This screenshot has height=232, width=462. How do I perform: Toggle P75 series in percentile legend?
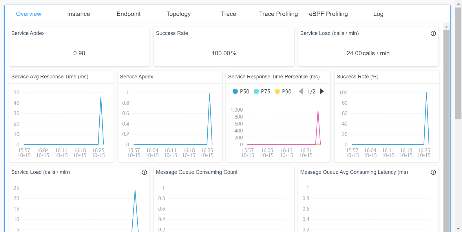click(x=262, y=91)
